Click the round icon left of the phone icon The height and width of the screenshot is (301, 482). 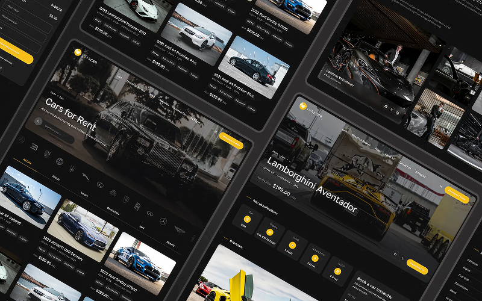tap(395, 254)
